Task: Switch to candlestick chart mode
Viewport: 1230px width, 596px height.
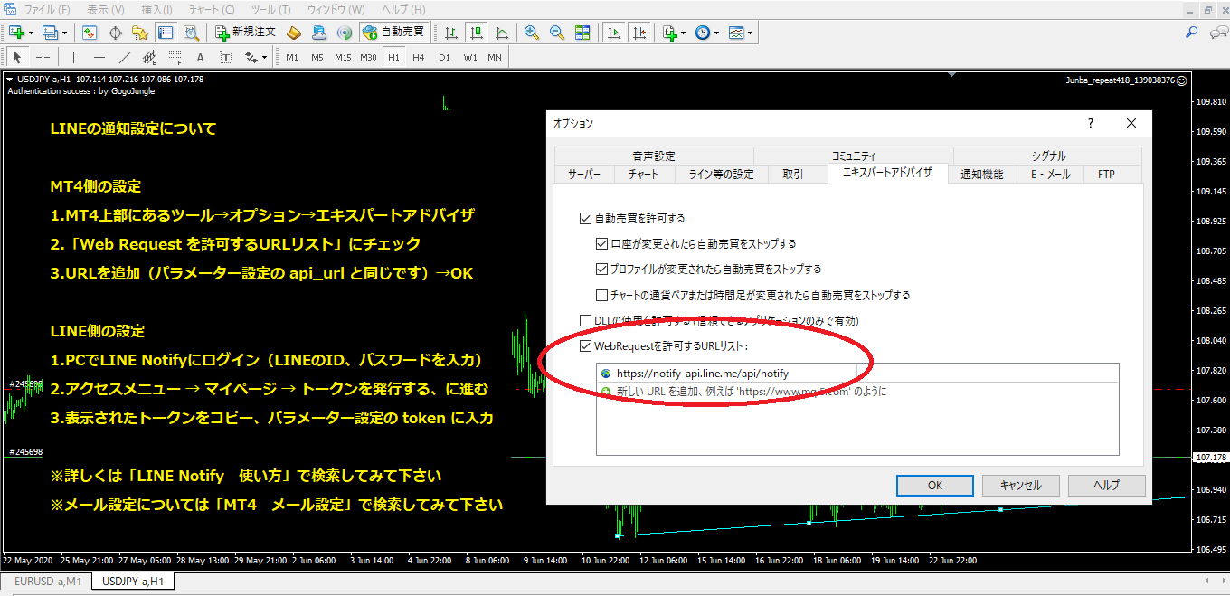Action: click(477, 33)
